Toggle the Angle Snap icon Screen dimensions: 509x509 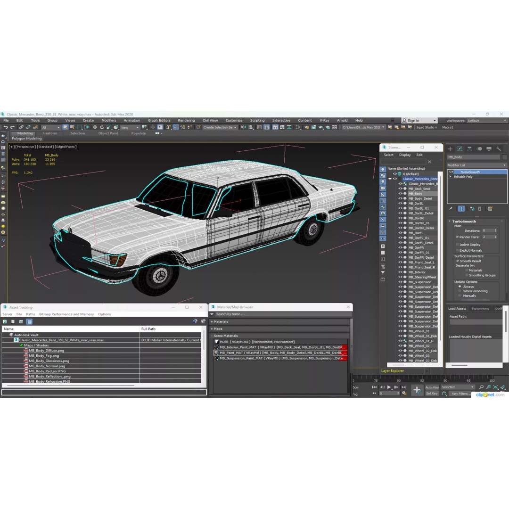pyautogui.click(x=176, y=127)
